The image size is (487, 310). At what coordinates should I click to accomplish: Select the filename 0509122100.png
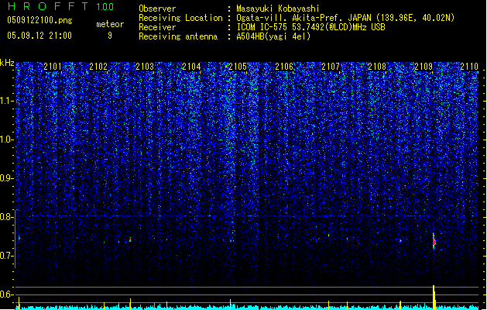[x=39, y=20]
